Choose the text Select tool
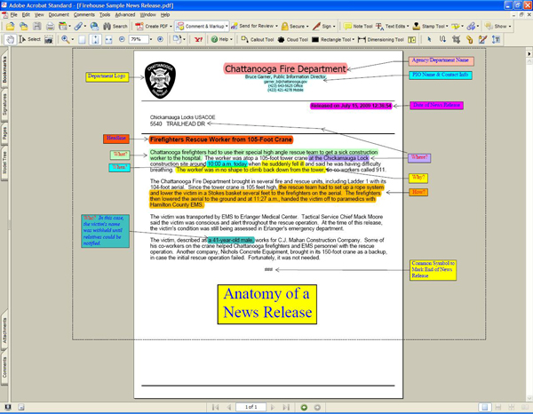533x414 pixels. 29,39
